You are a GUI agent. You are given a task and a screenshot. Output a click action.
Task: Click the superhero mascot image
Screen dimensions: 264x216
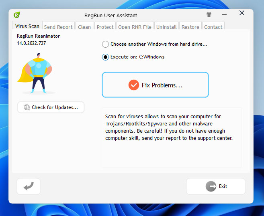pyautogui.click(x=36, y=73)
